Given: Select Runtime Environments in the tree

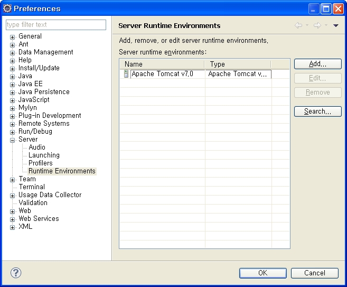Looking at the screenshot, I should (62, 171).
